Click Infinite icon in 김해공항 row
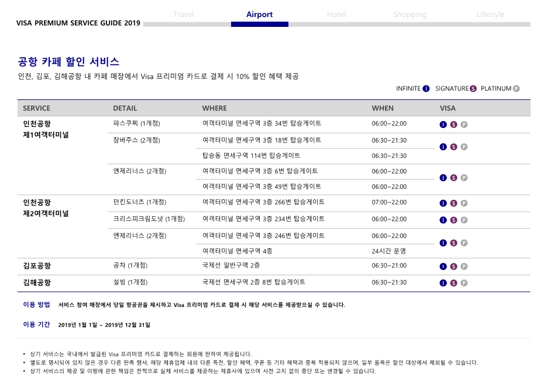This screenshot has width=547, height=387. (443, 283)
